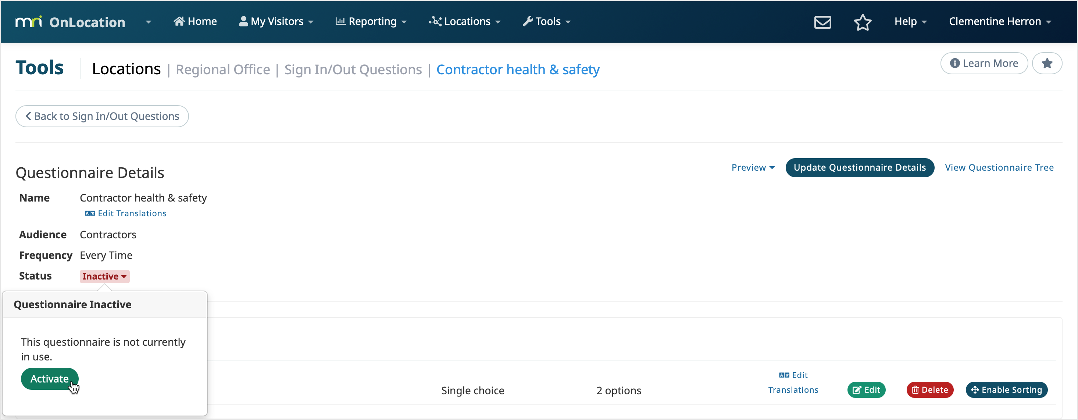Open the Reporting menu
This screenshot has width=1078, height=420.
pos(371,21)
